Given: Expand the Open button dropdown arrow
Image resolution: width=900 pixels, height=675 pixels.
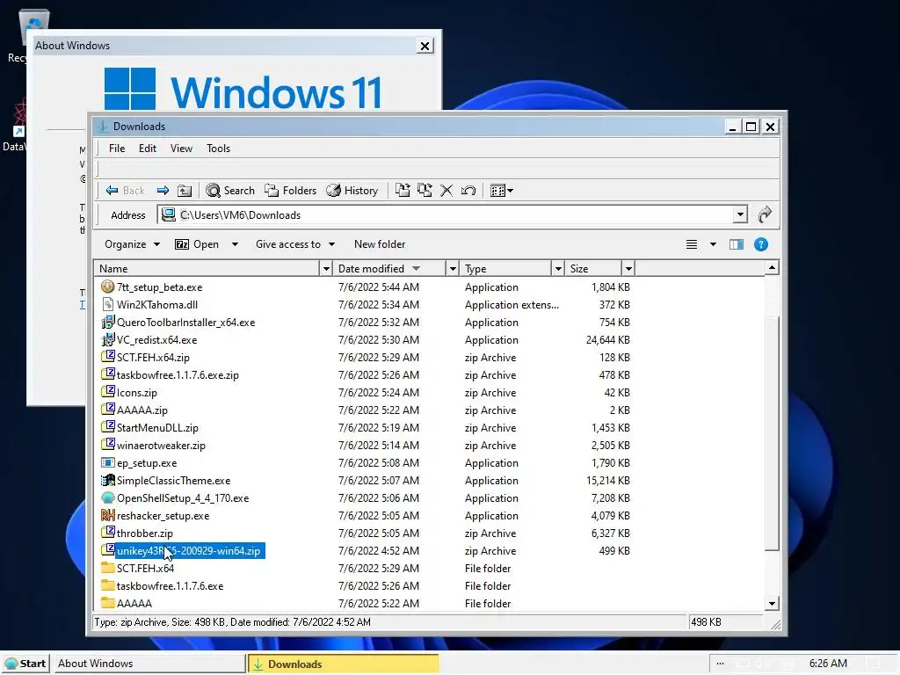Looking at the screenshot, I should pyautogui.click(x=235, y=244).
